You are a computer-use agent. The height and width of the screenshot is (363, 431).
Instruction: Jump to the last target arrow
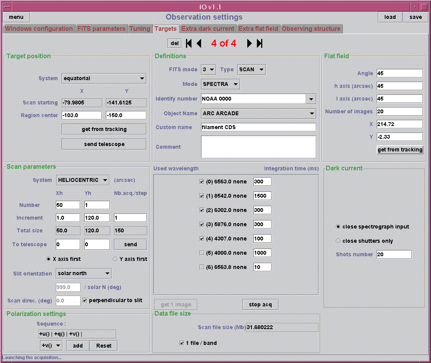260,44
